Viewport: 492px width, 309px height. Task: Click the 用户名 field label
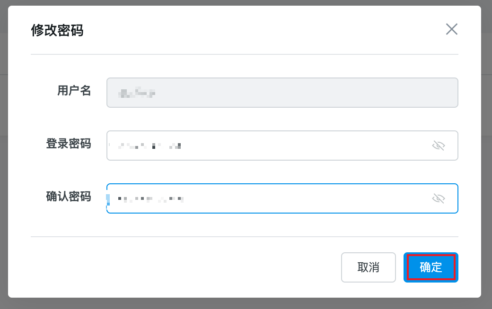click(74, 91)
